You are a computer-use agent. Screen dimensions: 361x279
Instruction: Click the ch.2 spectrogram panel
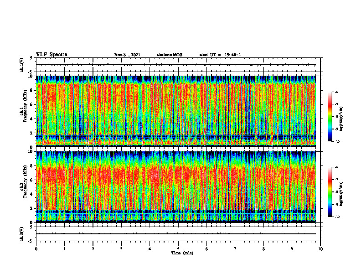pos(176,187)
